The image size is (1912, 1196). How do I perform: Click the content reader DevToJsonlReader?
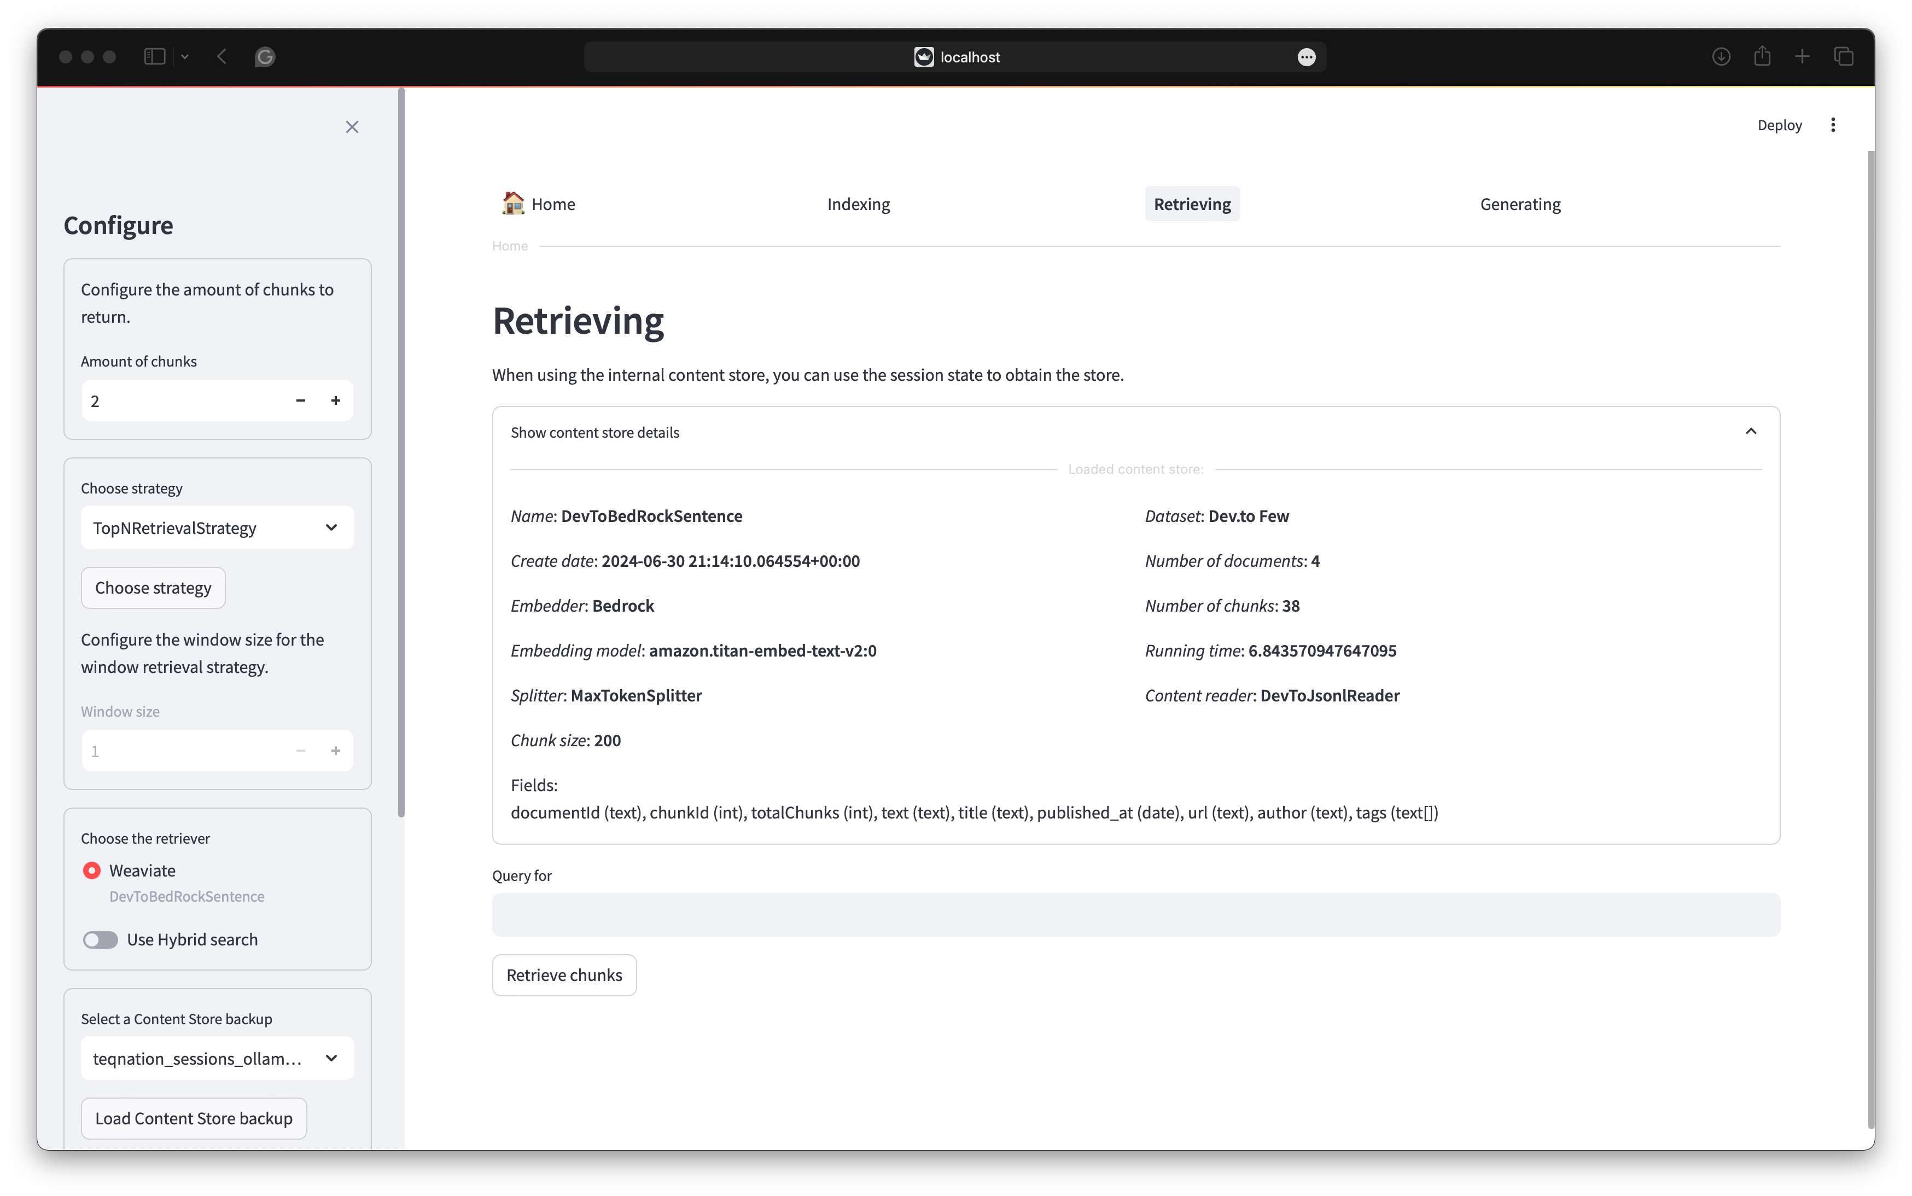tap(1329, 695)
